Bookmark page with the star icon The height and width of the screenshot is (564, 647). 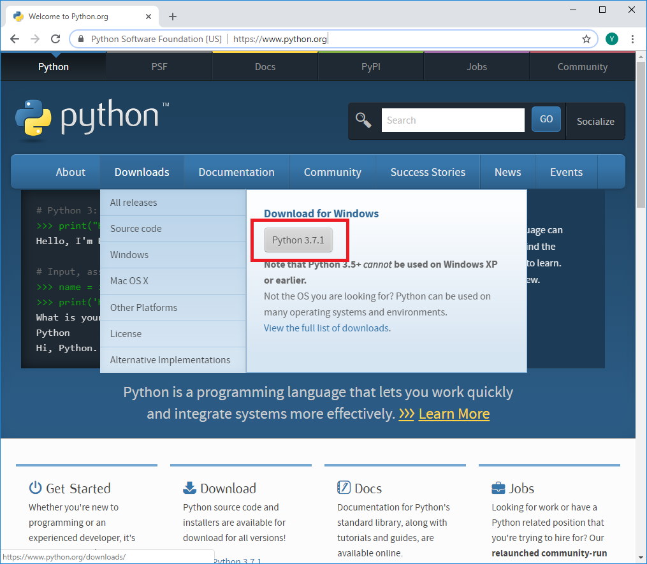pos(586,40)
